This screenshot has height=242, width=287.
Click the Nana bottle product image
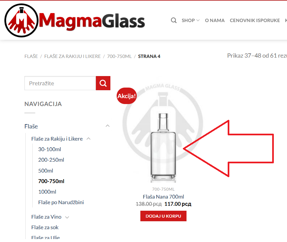163,148
